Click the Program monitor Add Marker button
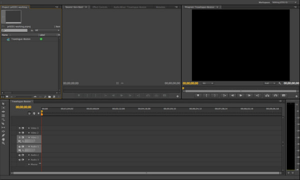300x180 pixels. pos(198,95)
